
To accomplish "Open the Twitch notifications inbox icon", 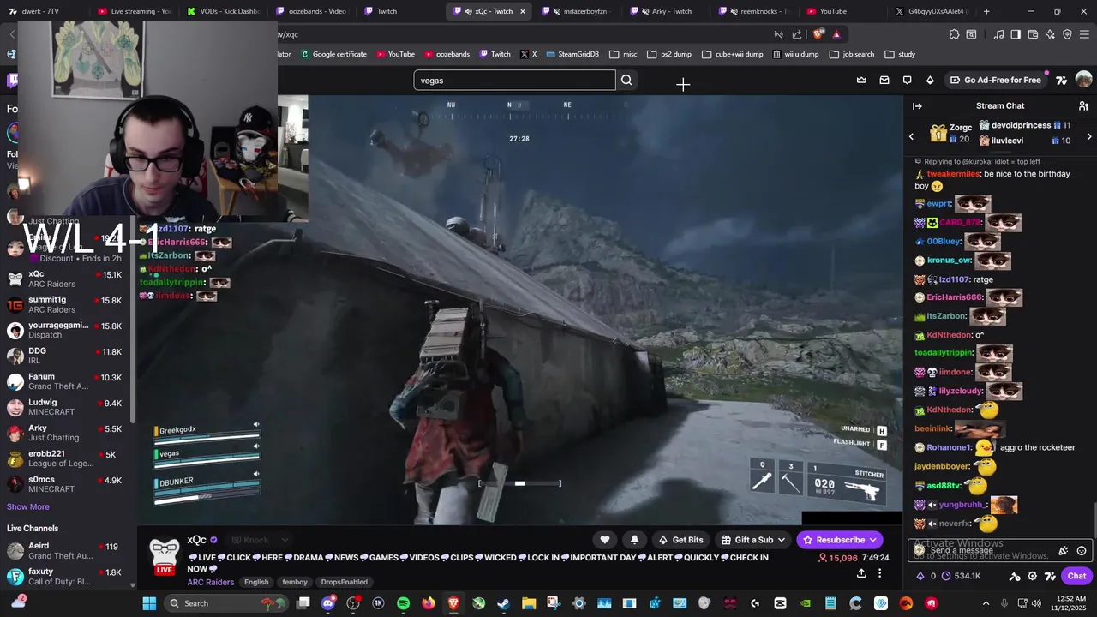I will (x=884, y=80).
